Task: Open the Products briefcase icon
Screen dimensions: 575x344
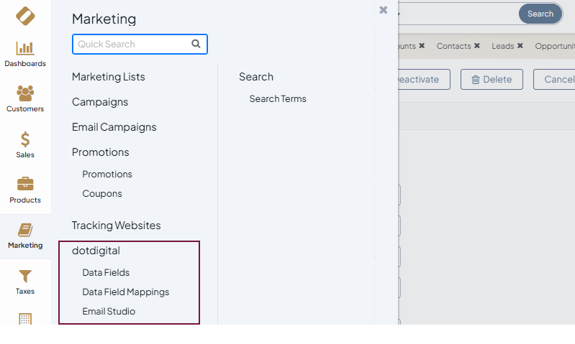Action: pos(25,185)
